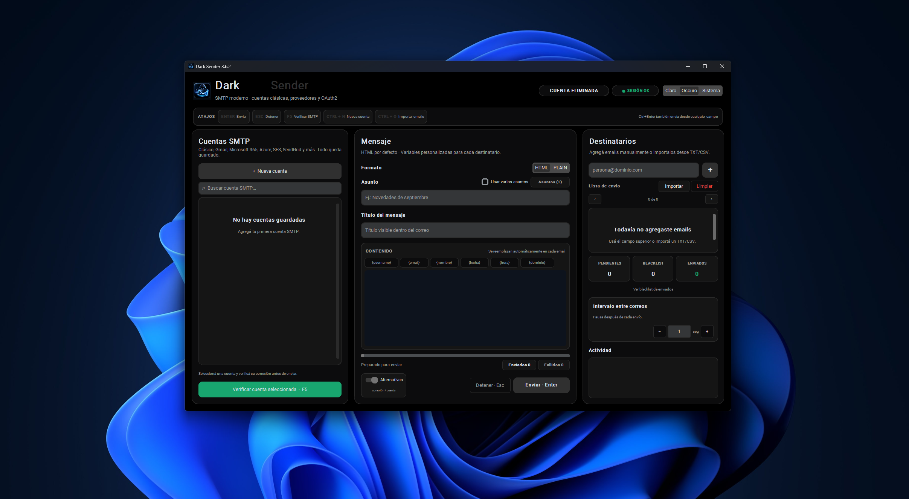This screenshot has width=909, height=499.
Task: Switch theme to Claro
Action: point(671,91)
